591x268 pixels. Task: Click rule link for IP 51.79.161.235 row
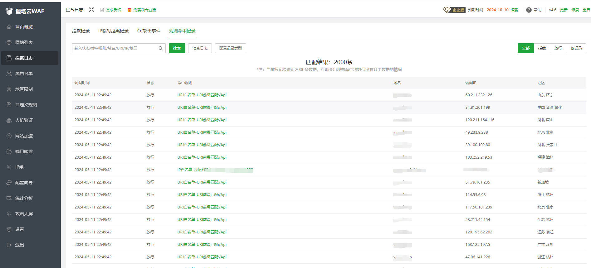[202, 182]
